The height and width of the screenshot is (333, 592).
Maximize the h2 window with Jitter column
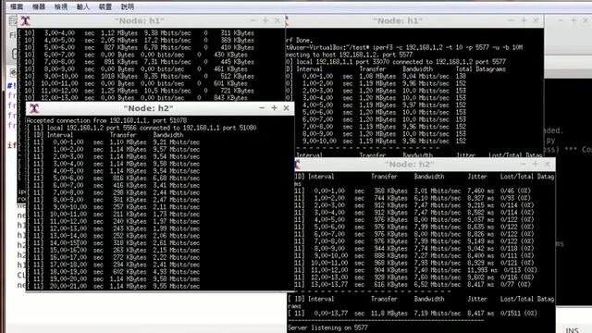[x=536, y=164]
